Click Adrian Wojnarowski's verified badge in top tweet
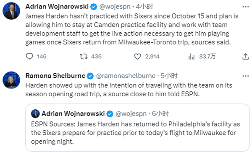This screenshot has height=152, width=252. (x=94, y=7)
